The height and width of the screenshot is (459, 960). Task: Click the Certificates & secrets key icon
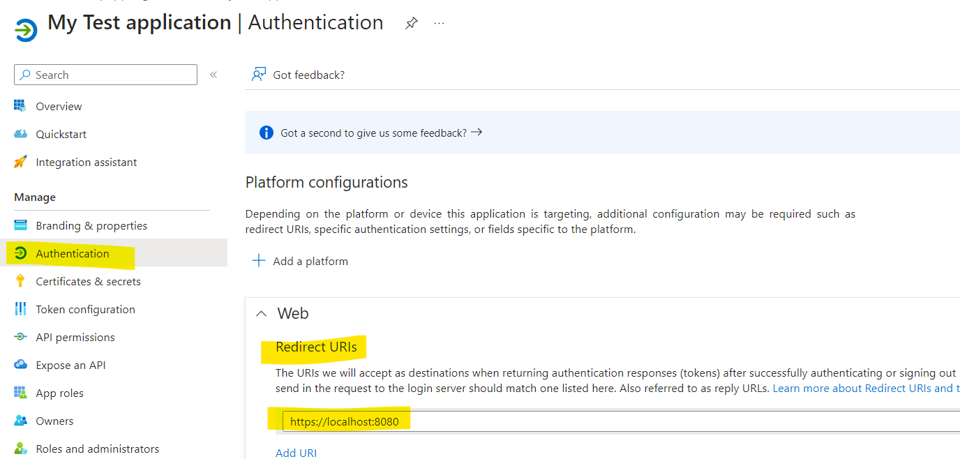(22, 280)
